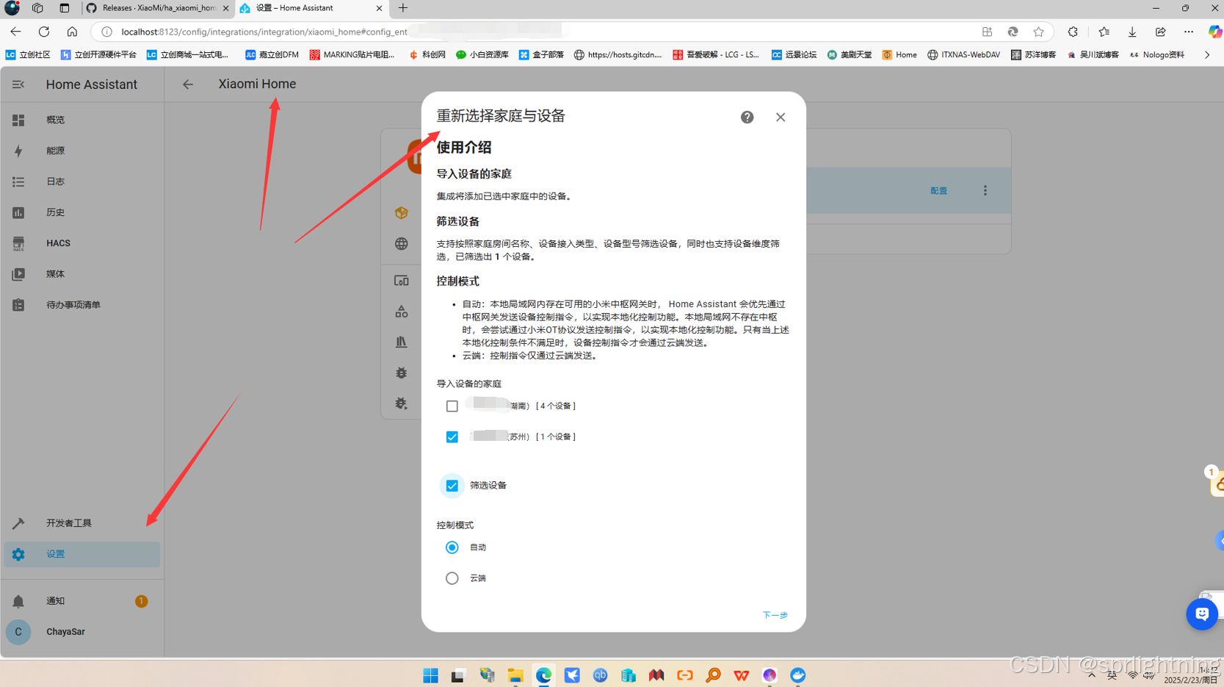Close the 重新选择家庭与设备 dialog
Viewport: 1224px width, 687px height.
tap(781, 117)
